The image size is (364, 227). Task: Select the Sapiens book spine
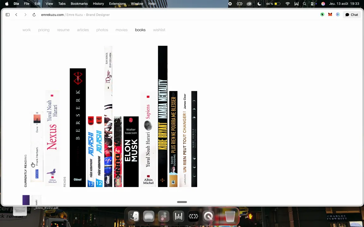148,139
